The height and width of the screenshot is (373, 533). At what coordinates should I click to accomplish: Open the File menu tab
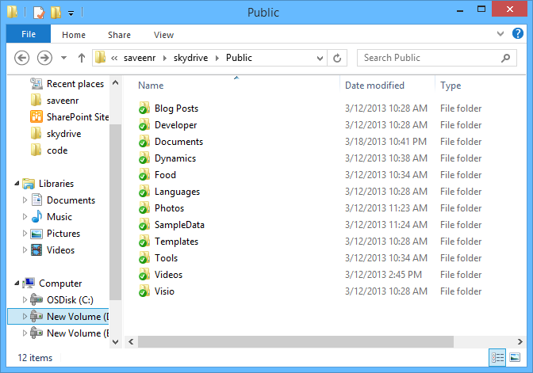pyautogui.click(x=29, y=35)
